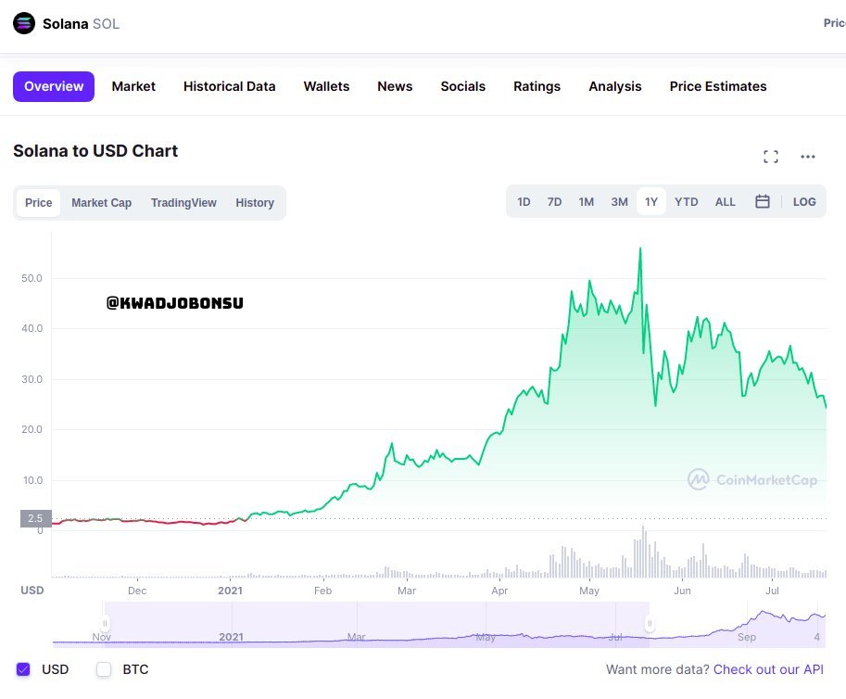Open fullscreen chart view icon
This screenshot has width=846, height=699.
point(771,157)
